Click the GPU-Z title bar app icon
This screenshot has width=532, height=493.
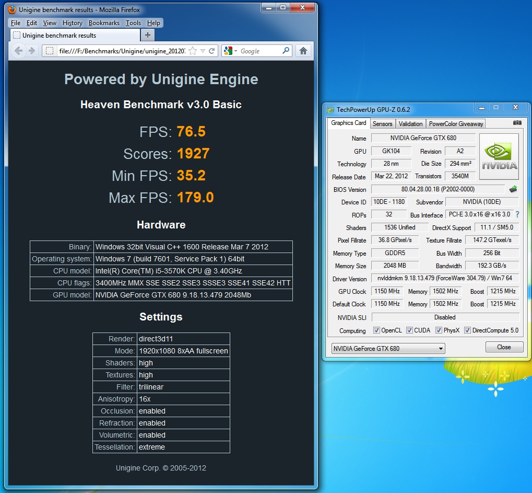click(x=330, y=110)
